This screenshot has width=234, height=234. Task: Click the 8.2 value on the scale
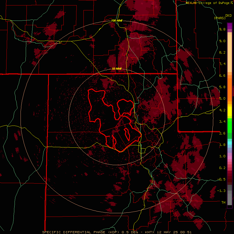click(x=222, y=52)
